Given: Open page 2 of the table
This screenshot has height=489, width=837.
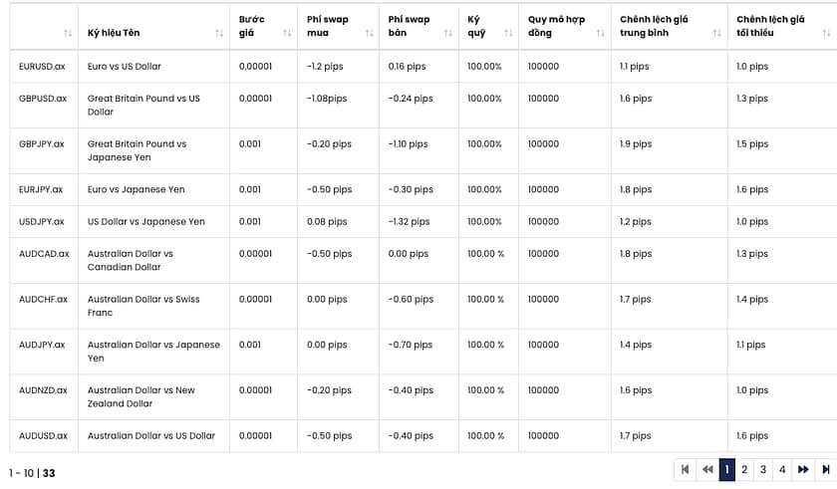Looking at the screenshot, I should (744, 469).
